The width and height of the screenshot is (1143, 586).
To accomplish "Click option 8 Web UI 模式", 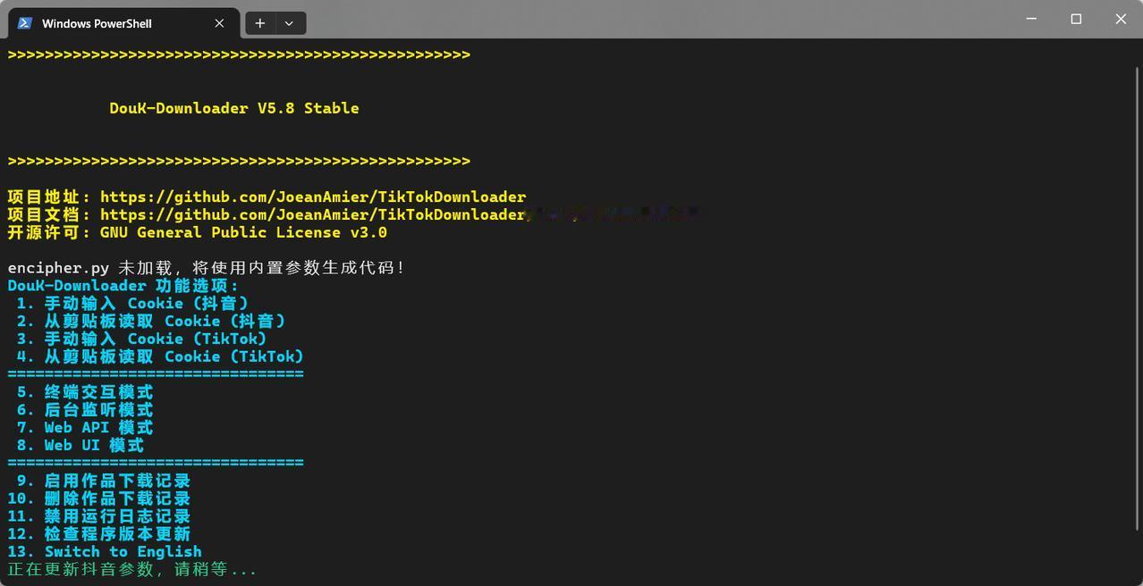I will click(x=80, y=445).
